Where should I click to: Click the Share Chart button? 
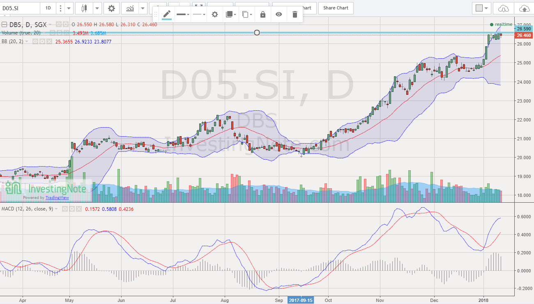[x=336, y=8]
